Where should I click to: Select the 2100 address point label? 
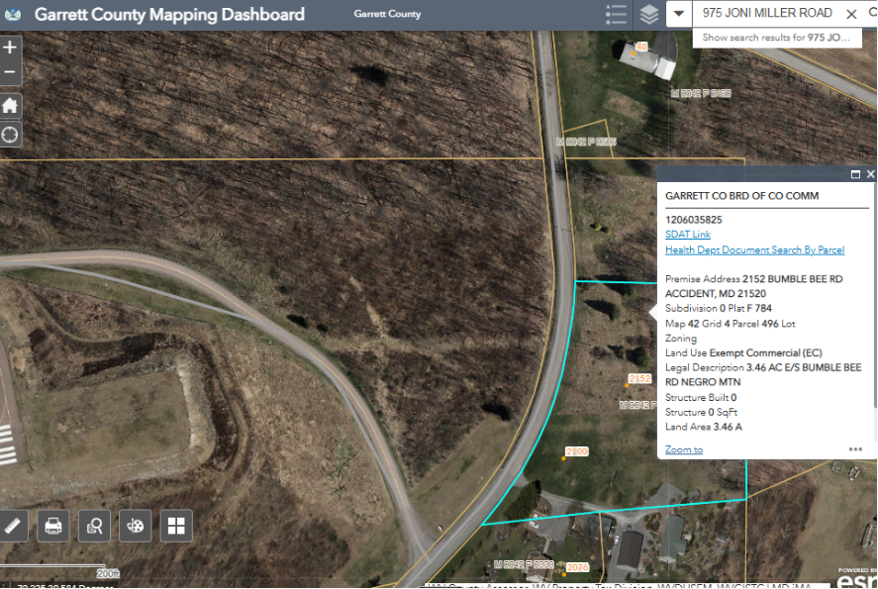coord(577,451)
